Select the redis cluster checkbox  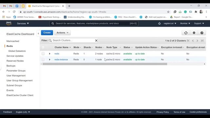coord(43,54)
